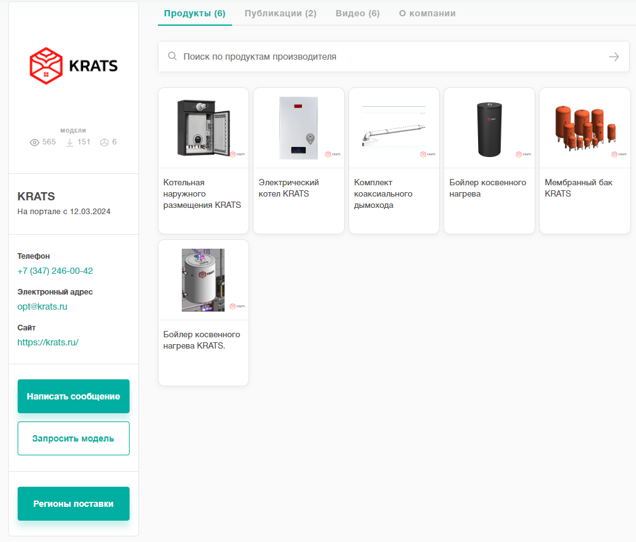Open the black Бойлер косвенного нагрева thumbnail
Screen dimensions: 636x542
tap(489, 128)
